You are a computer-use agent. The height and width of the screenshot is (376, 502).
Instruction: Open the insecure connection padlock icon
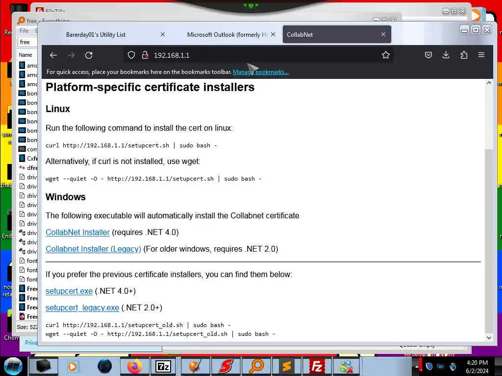click(145, 55)
